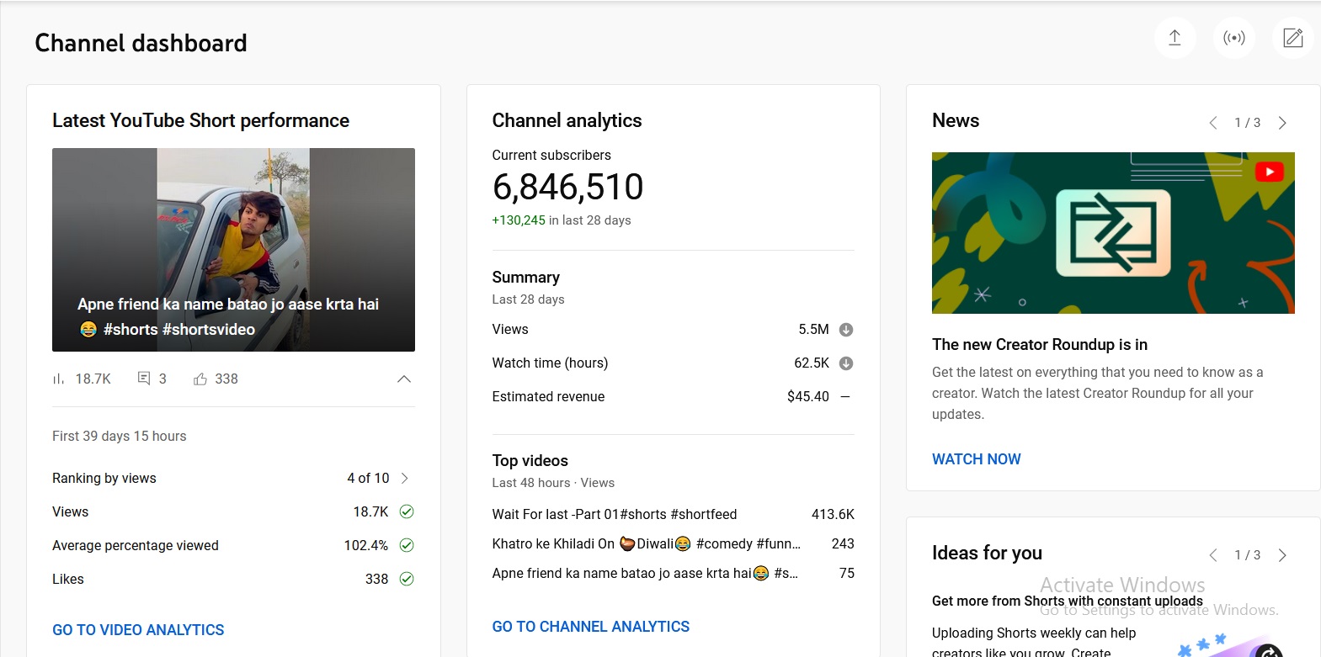1321x657 pixels.
Task: Open GO TO CHANNEL ANALYTICS link
Action: pos(591,627)
